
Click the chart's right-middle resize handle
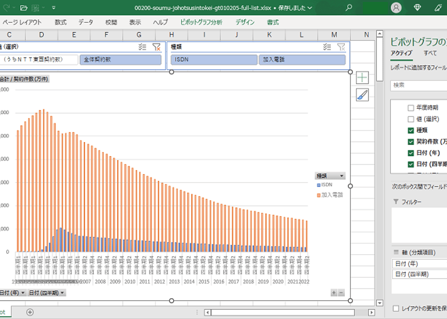tap(350, 186)
